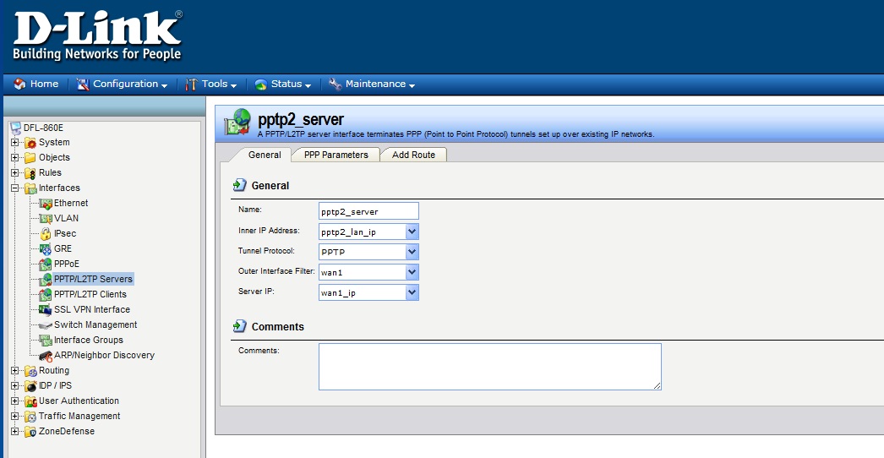Click the VLAN icon in tree
This screenshot has width=884, height=458.
tap(46, 219)
